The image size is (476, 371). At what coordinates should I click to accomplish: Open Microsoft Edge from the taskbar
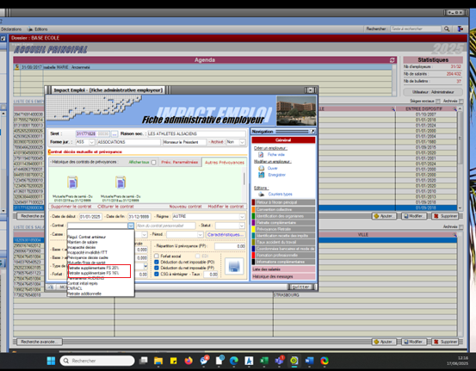tap(234, 361)
